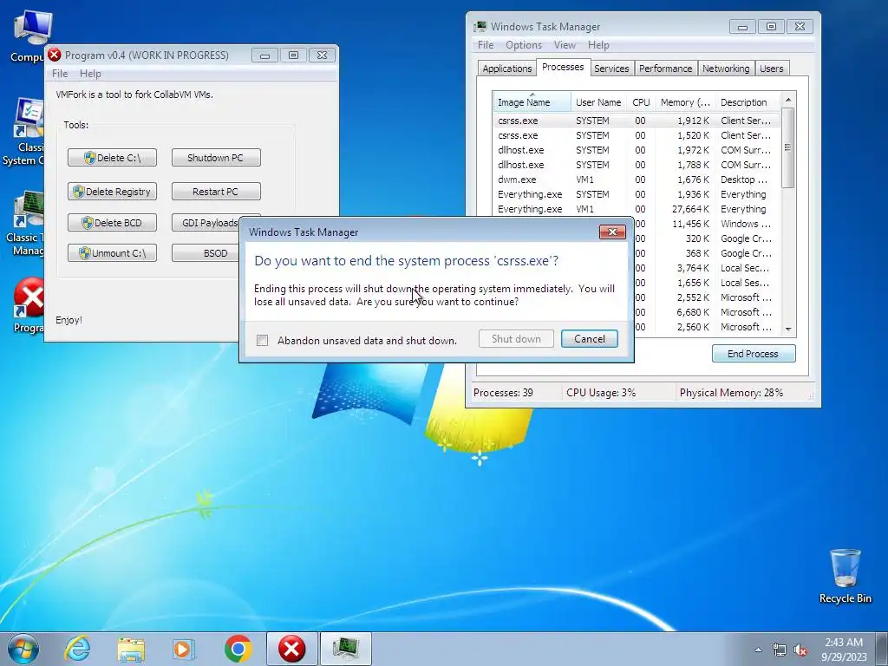The image size is (888, 666).
Task: Open Task Manager Help menu
Action: tap(598, 45)
